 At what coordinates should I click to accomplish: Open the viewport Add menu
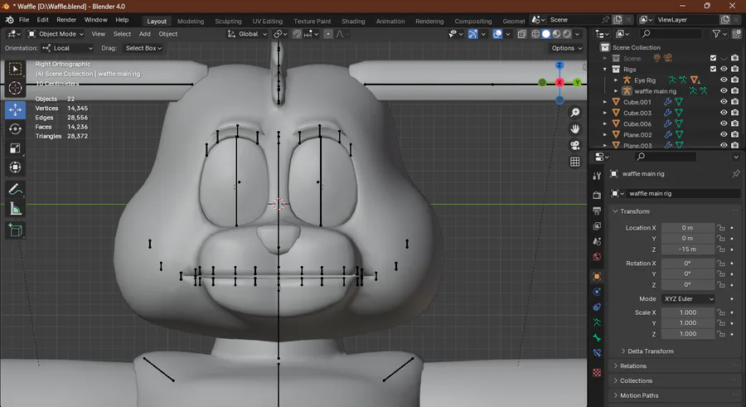[x=144, y=34]
